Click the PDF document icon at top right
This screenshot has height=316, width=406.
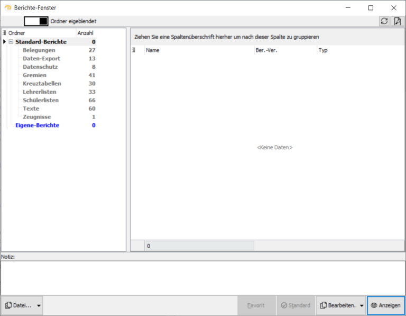tap(397, 21)
